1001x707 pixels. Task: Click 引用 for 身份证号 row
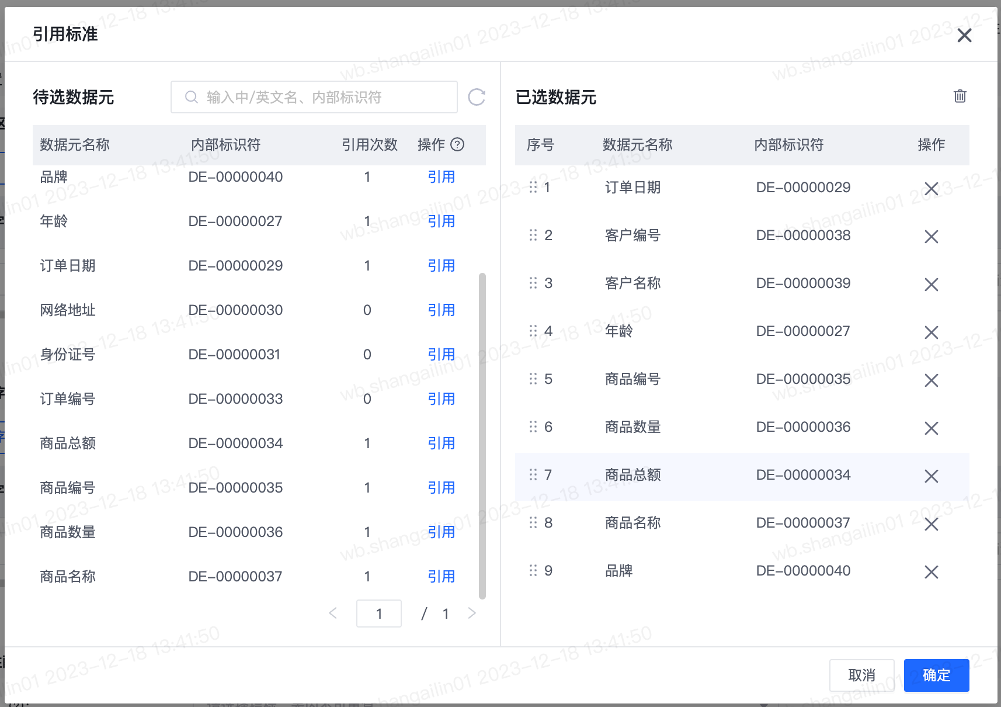coord(441,354)
